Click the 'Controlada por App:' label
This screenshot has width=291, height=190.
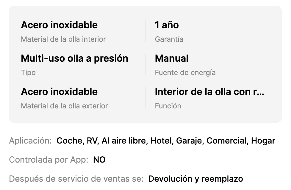(x=49, y=160)
